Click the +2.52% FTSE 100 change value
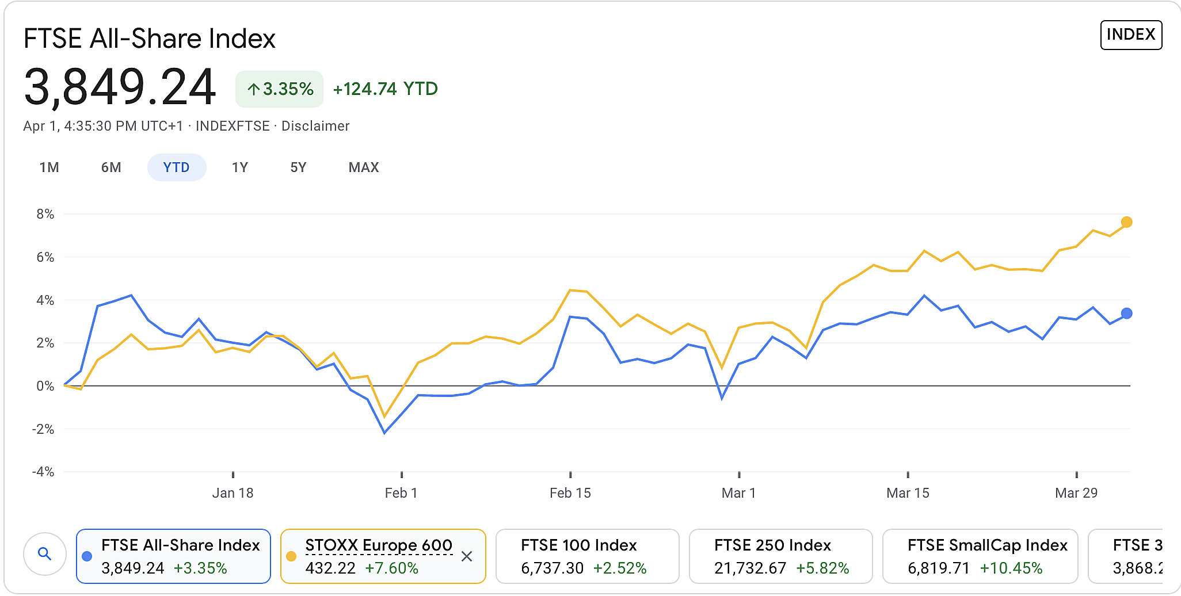Viewport: 1181px width, 596px height. click(x=620, y=568)
